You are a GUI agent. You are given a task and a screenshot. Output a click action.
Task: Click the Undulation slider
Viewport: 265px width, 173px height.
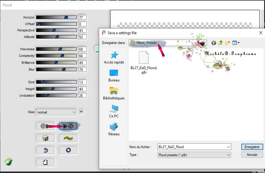click(56, 95)
